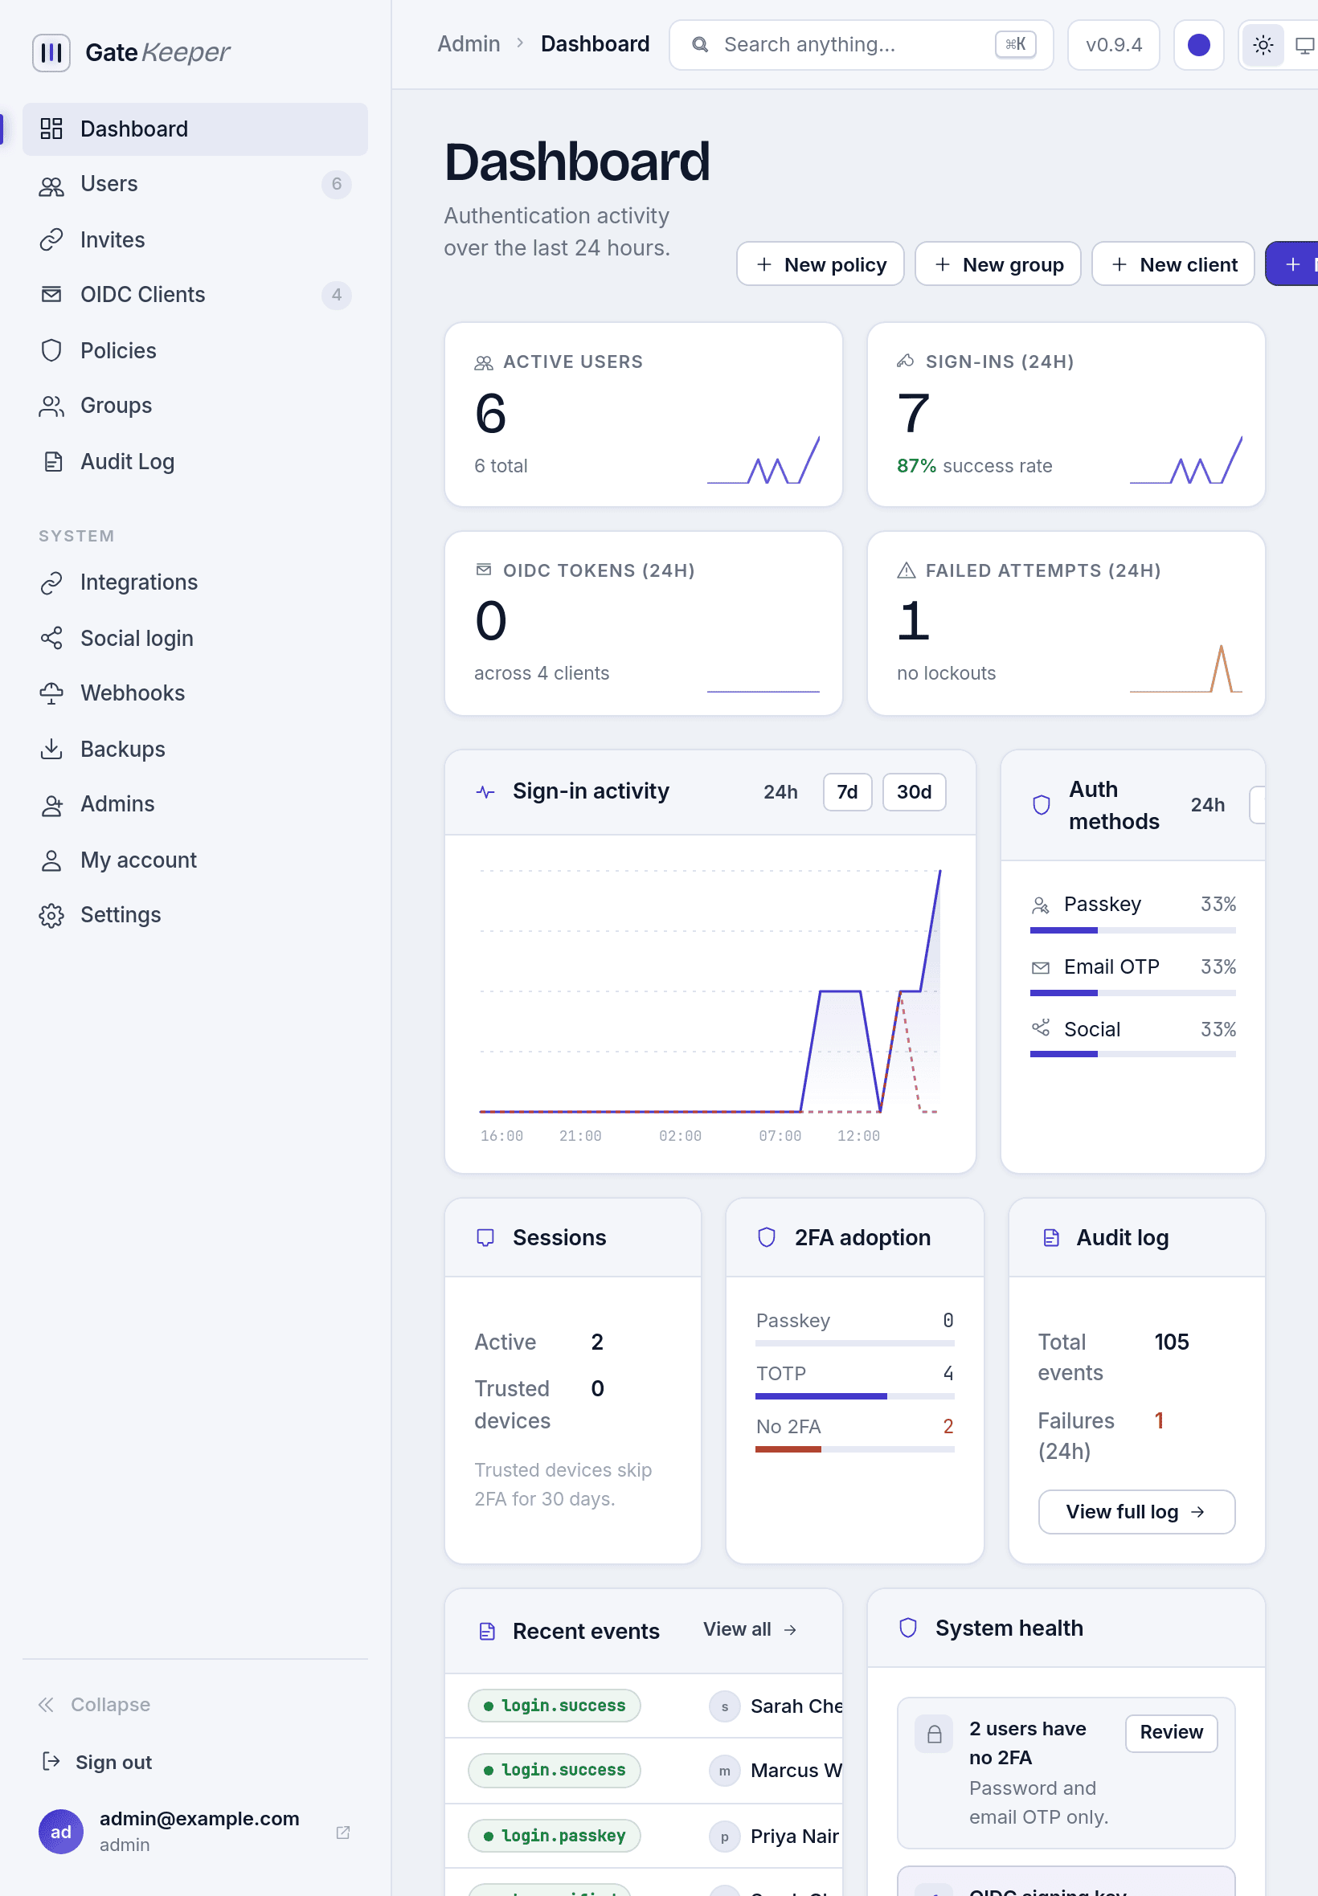Click the Admins user-plus icon

click(x=52, y=805)
